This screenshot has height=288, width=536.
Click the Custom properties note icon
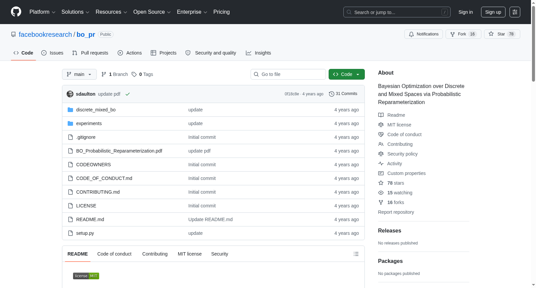pyautogui.click(x=381, y=173)
